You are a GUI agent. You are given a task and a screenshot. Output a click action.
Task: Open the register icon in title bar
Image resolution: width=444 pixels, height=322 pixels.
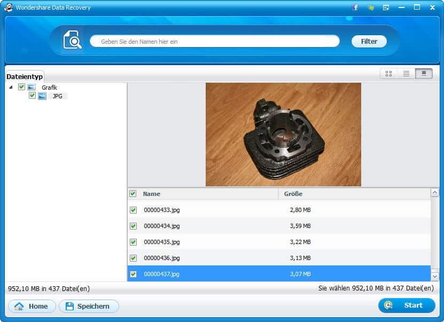(386, 7)
